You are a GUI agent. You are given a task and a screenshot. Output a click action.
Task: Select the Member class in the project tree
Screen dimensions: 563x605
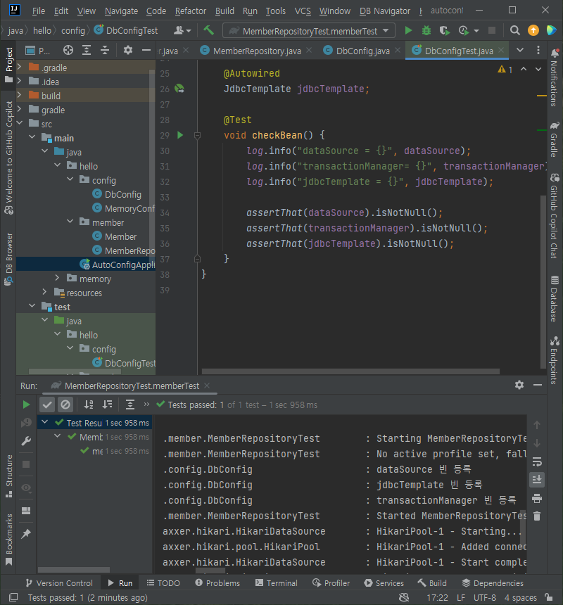coord(120,236)
